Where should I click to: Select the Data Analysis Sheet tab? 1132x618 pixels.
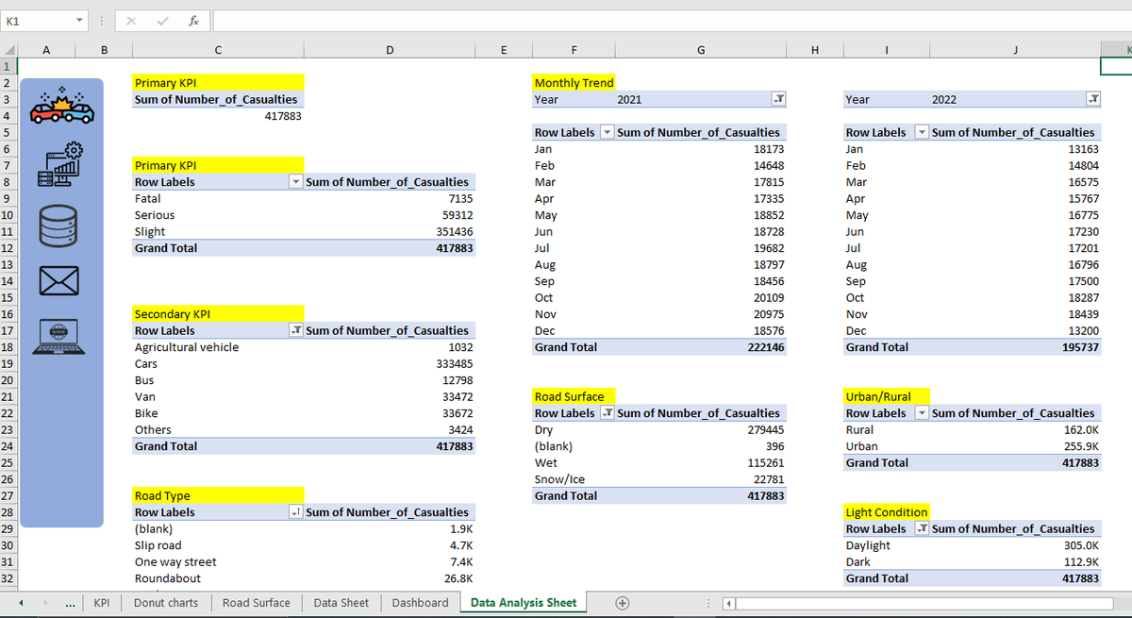[x=524, y=603]
